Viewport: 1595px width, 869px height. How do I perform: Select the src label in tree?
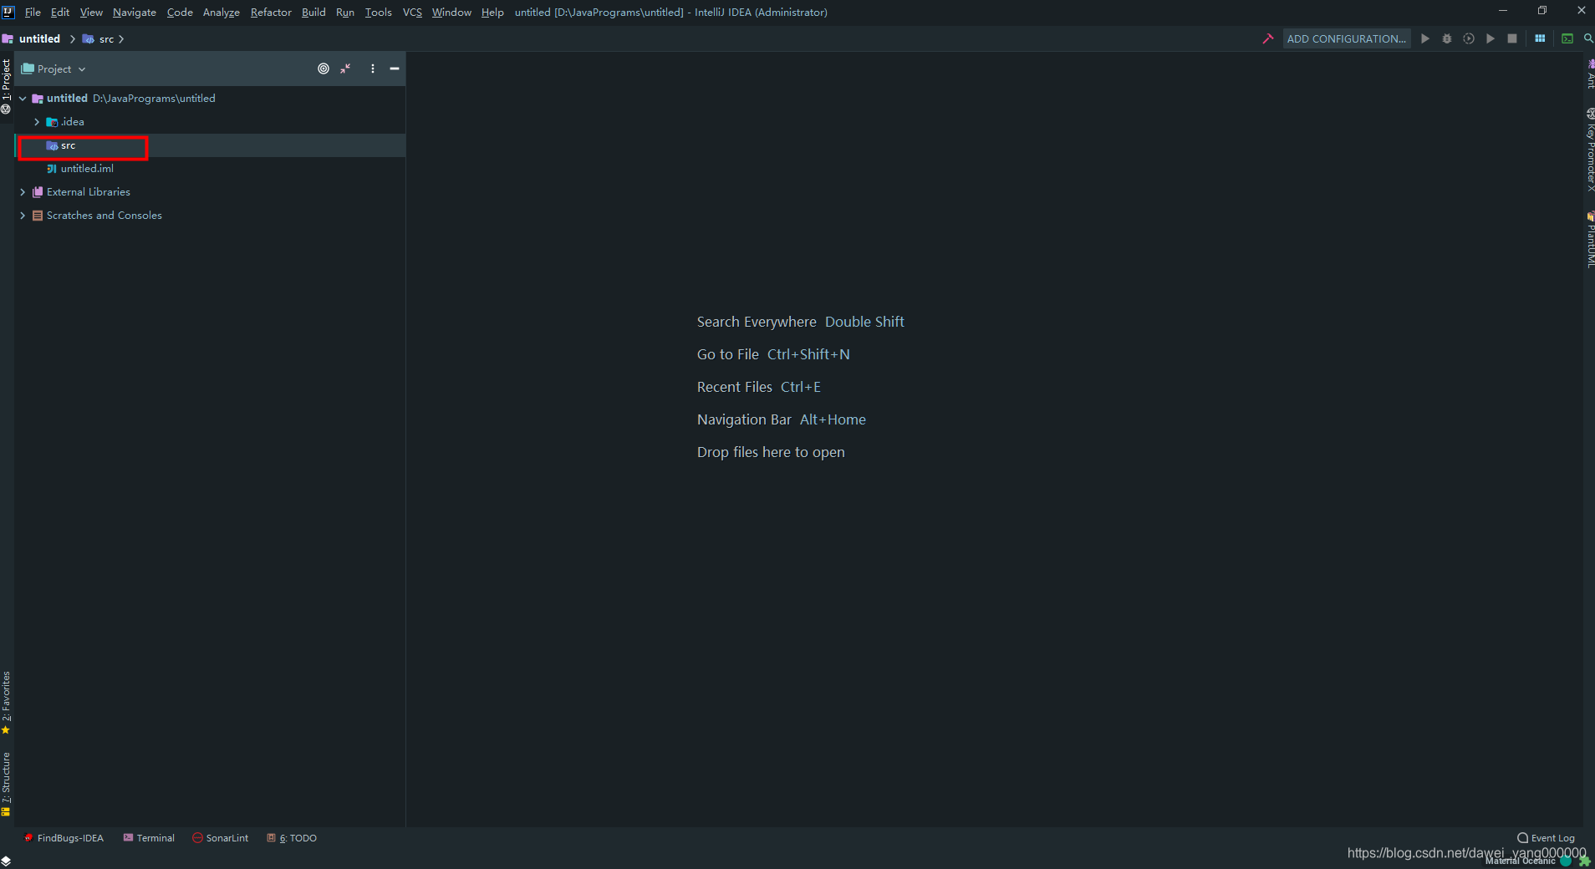click(69, 145)
